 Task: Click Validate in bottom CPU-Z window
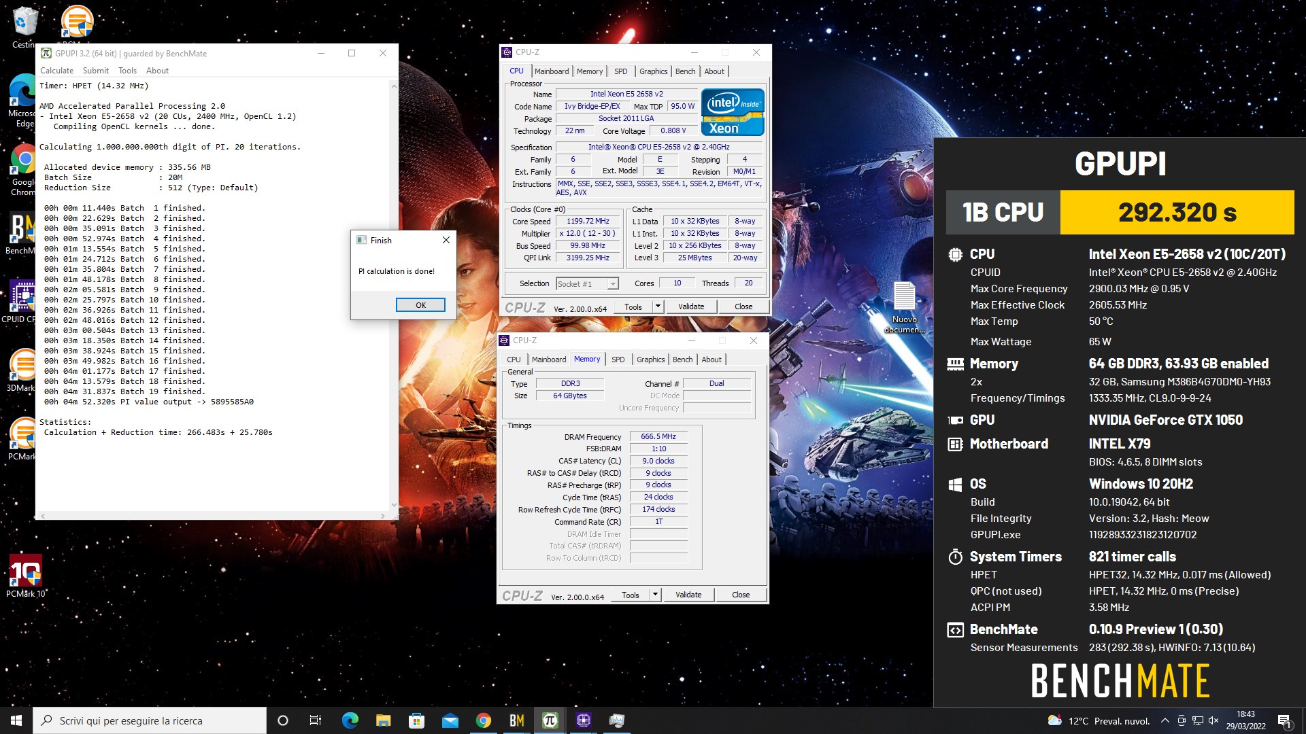[x=688, y=595]
